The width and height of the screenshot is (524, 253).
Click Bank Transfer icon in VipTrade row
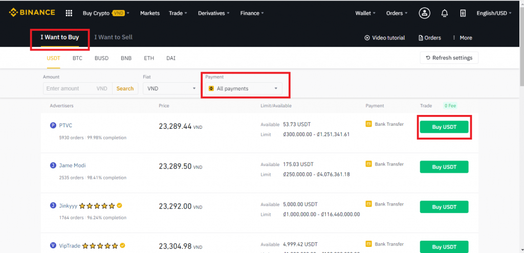368,244
